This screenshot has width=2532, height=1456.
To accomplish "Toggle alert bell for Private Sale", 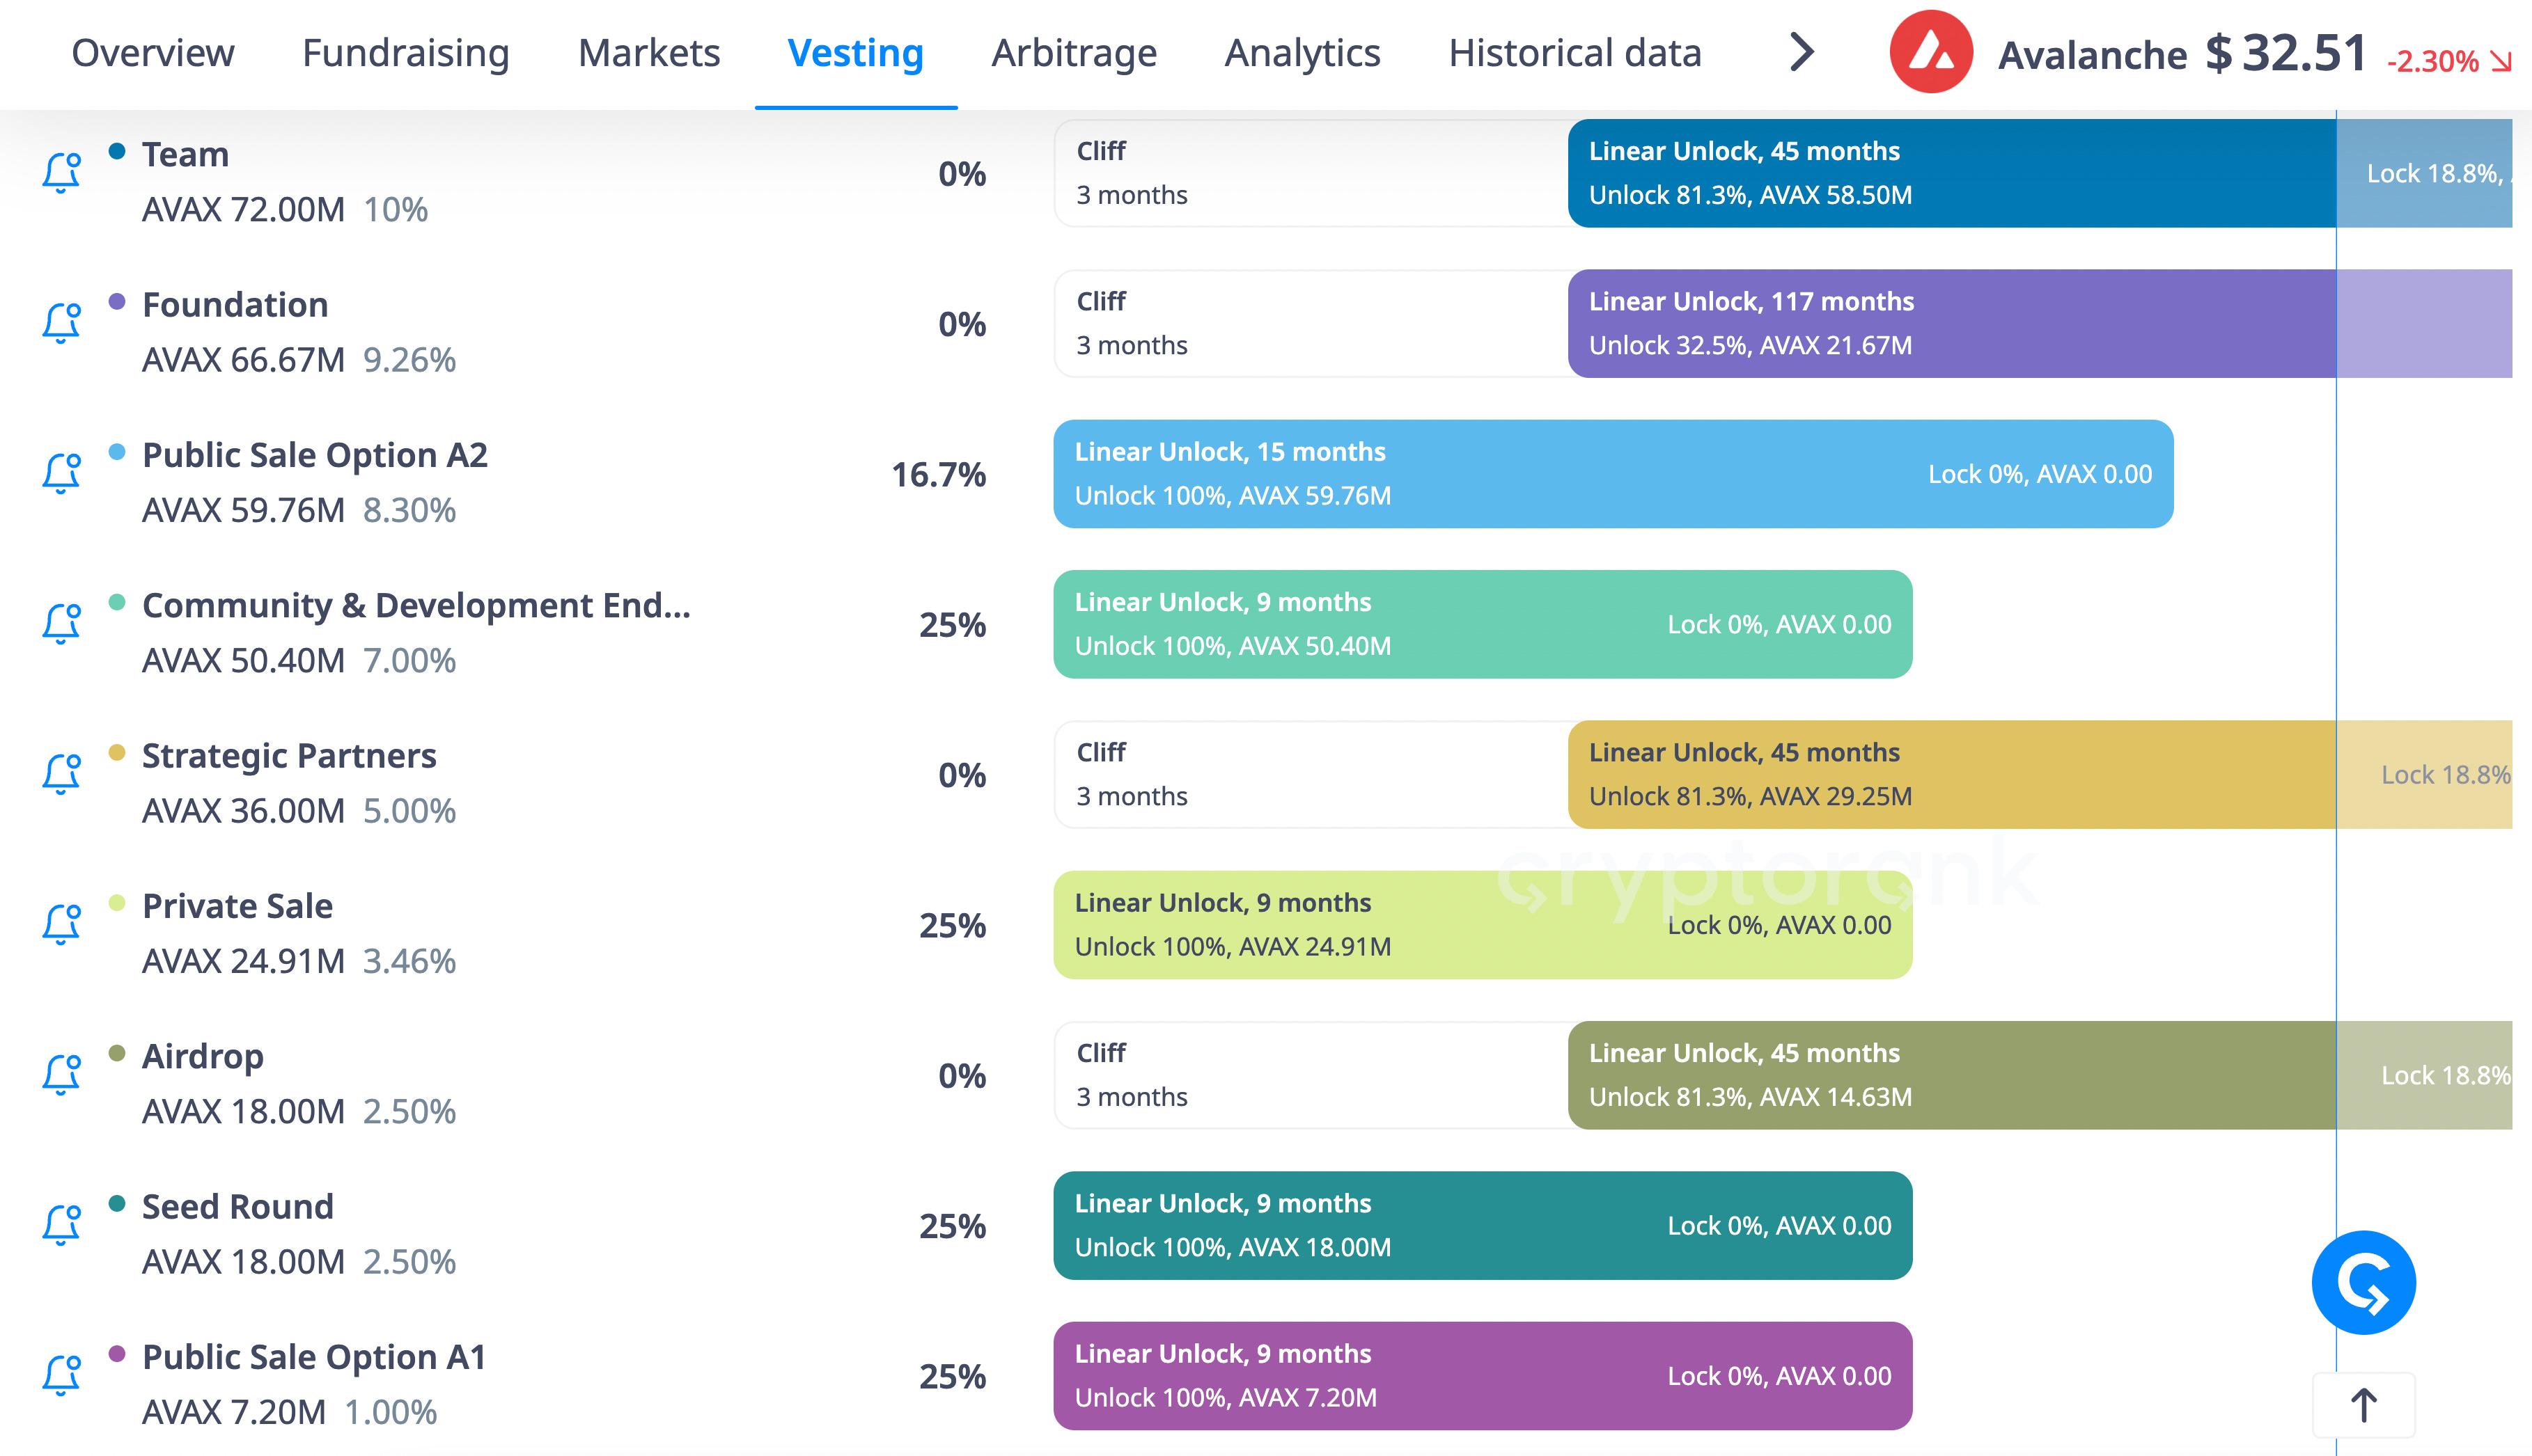I will 61,924.
